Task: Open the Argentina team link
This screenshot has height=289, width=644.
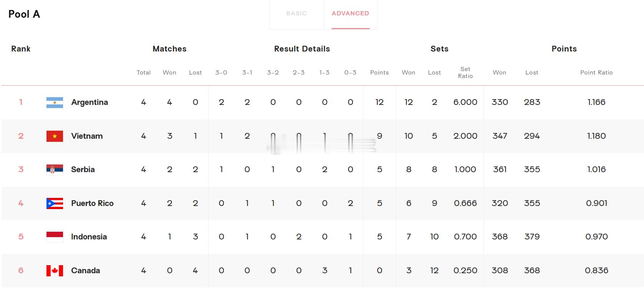Action: coord(90,102)
